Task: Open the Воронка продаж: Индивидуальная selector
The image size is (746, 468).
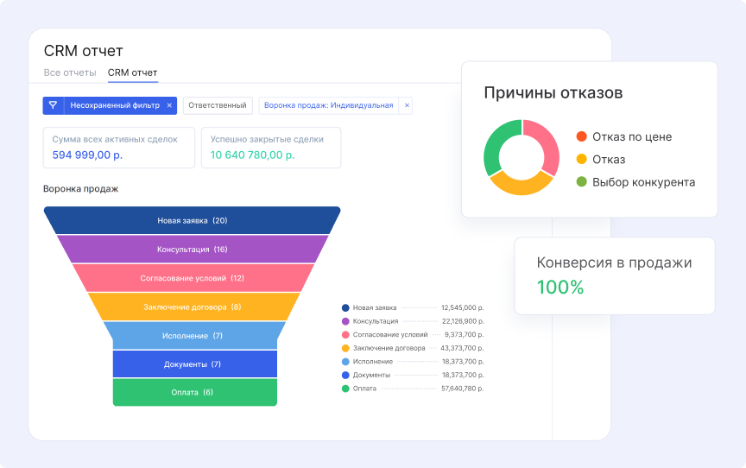Action: pos(328,105)
